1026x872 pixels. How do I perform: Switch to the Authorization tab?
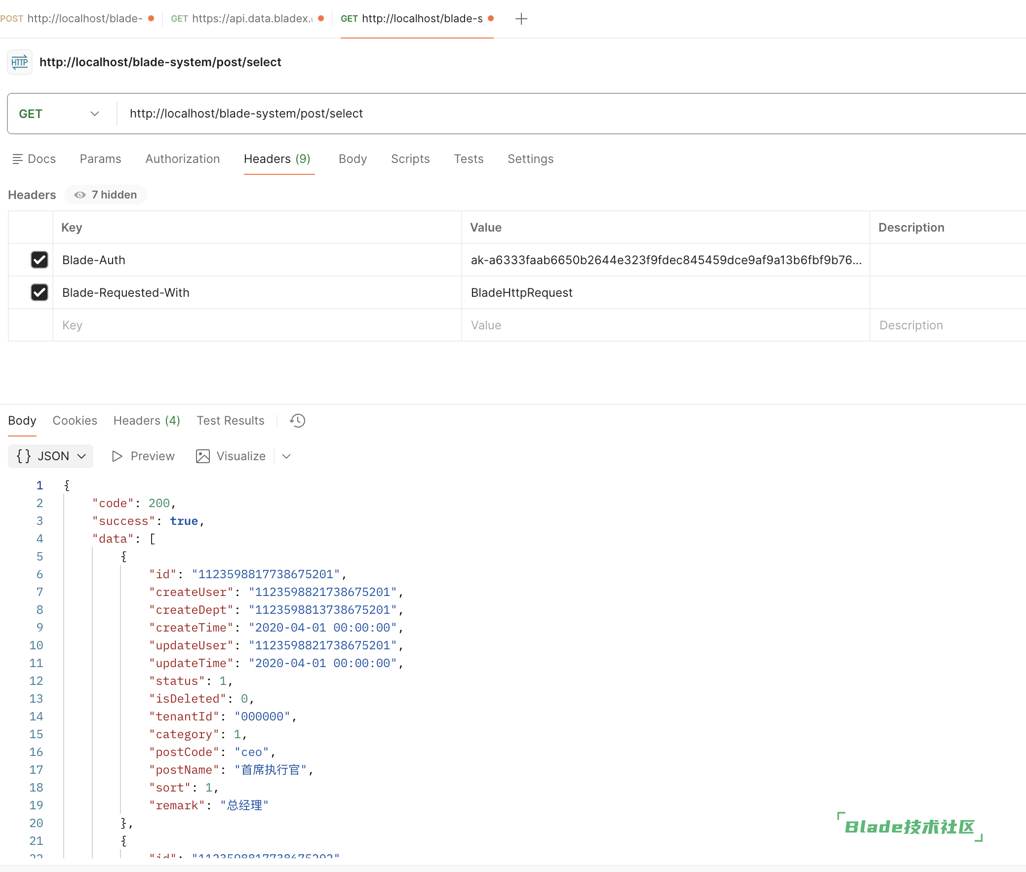(x=182, y=159)
